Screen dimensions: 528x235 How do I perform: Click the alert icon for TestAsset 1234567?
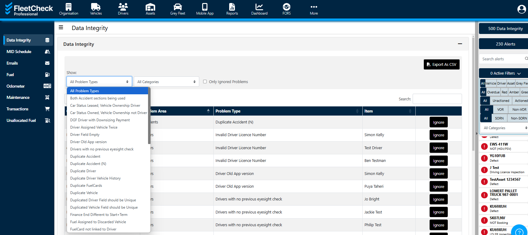[x=484, y=182]
